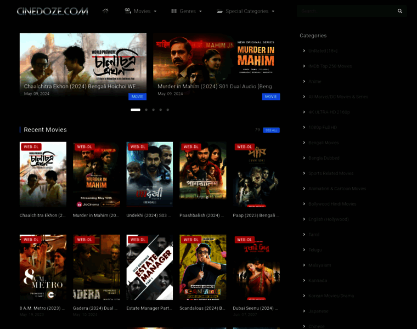Open the Undekhi (2024) S03 poster

[x=149, y=174]
